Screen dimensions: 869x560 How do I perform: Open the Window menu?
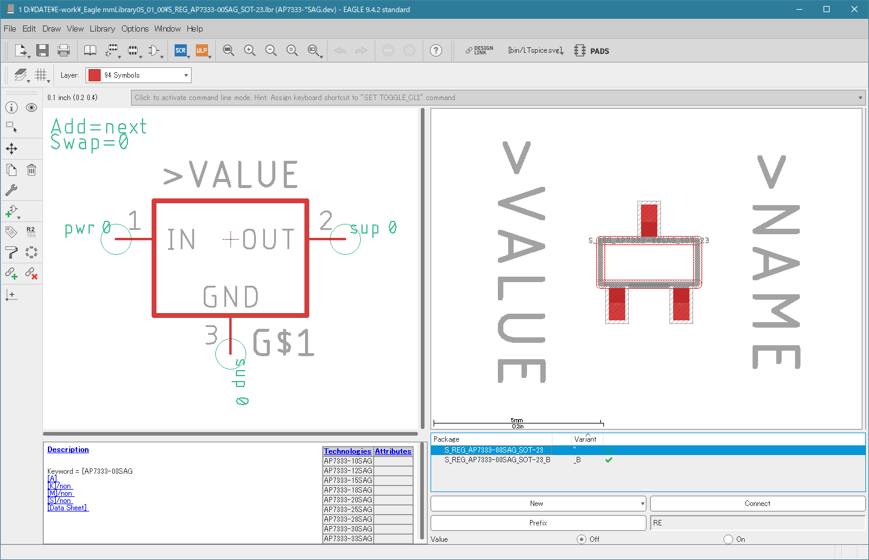pos(167,29)
